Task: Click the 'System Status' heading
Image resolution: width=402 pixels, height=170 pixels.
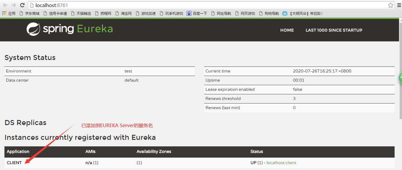Action: (x=30, y=58)
